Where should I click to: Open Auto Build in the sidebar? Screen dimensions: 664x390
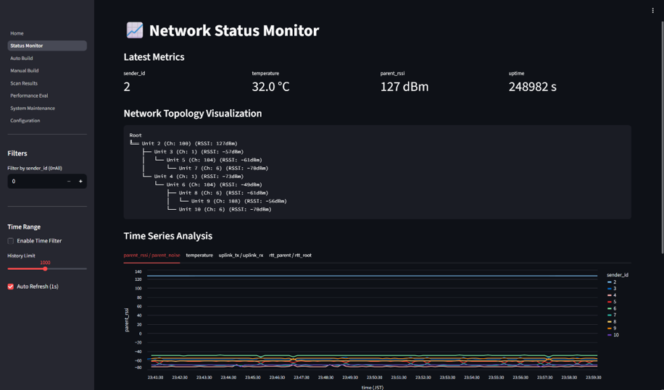[x=21, y=59]
